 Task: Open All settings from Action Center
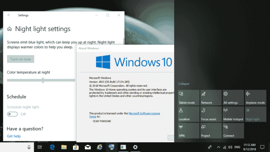[x=233, y=98]
